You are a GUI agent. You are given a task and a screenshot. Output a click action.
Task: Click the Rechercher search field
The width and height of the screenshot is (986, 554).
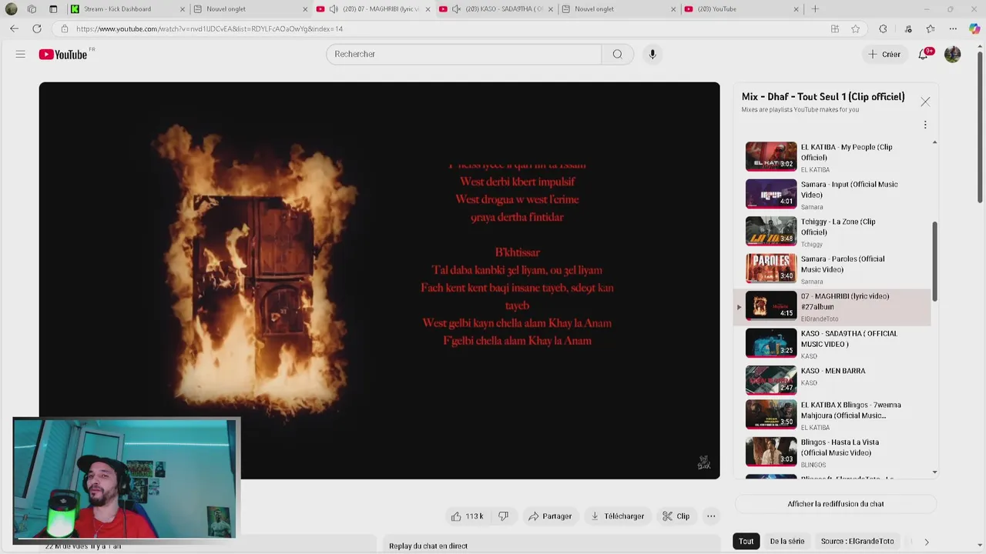(x=464, y=54)
